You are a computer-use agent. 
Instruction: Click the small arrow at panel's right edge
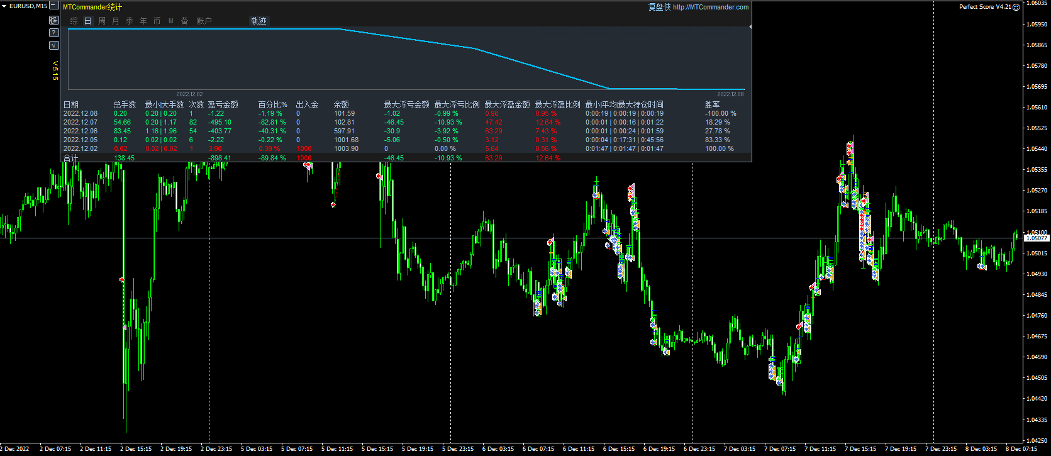pos(750,27)
